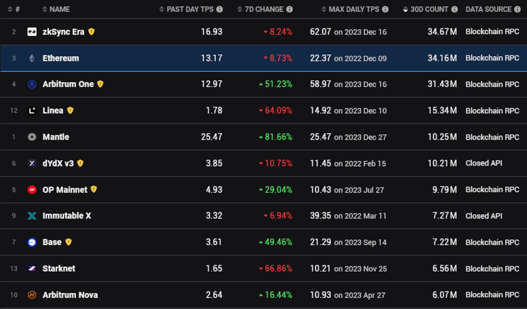
Task: Open the Arbitrum One project link
Action: coord(68,84)
